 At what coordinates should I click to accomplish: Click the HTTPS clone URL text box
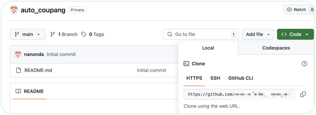point(239,94)
